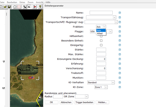Open the OR Zone dropdown

[87, 96]
